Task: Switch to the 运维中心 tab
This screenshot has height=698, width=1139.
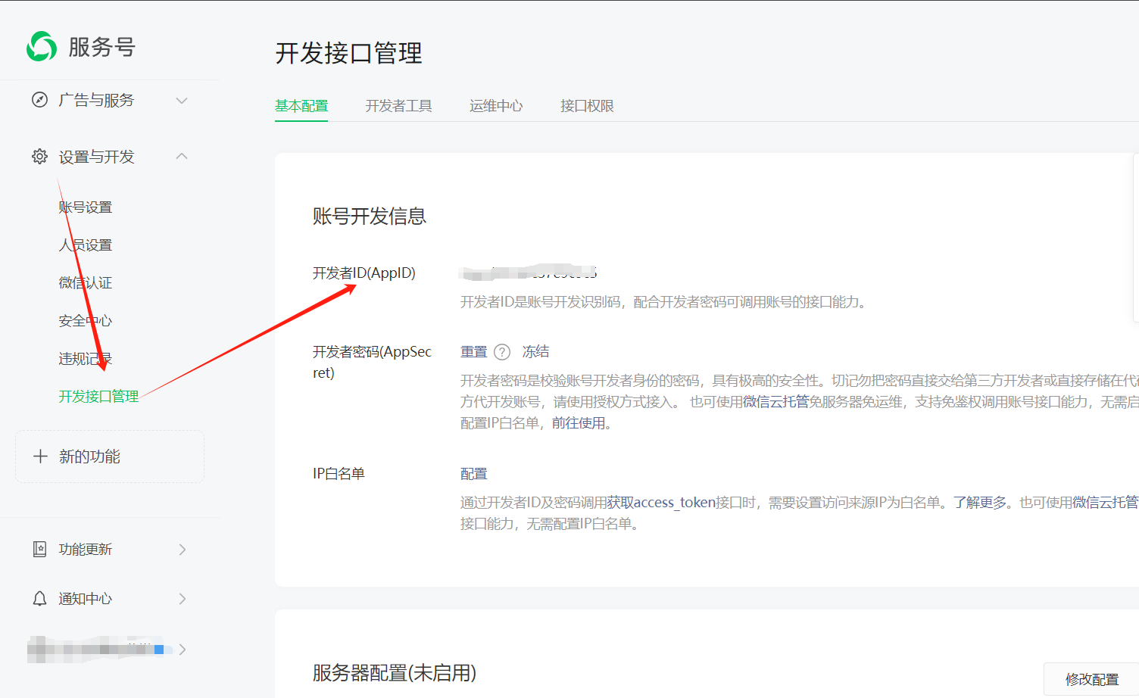Action: coord(496,106)
